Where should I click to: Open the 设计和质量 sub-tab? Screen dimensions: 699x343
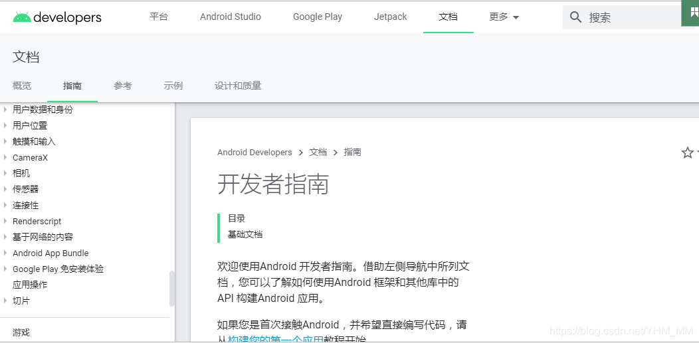(x=238, y=86)
